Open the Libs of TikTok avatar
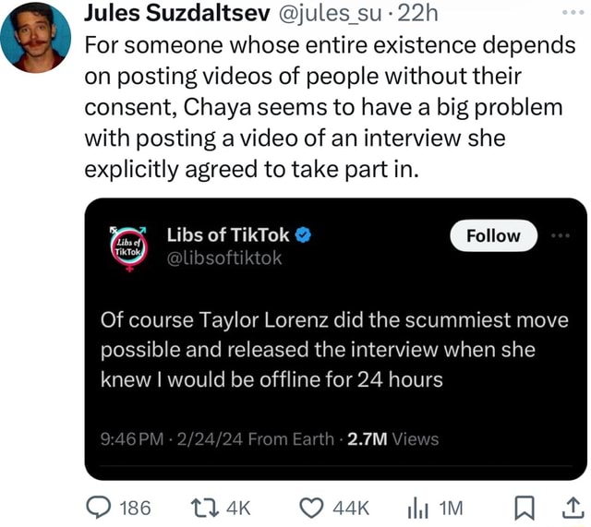The image size is (591, 527). point(129,246)
